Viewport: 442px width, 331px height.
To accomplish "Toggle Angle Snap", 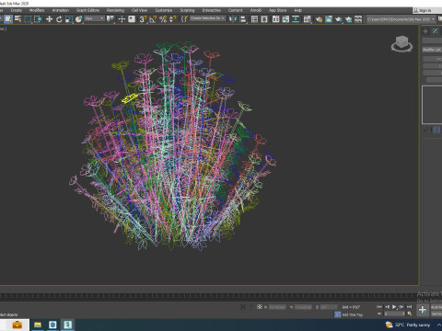I will coord(153,19).
